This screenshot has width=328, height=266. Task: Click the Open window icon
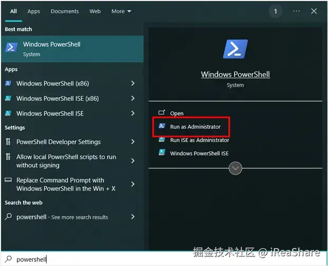click(x=161, y=112)
